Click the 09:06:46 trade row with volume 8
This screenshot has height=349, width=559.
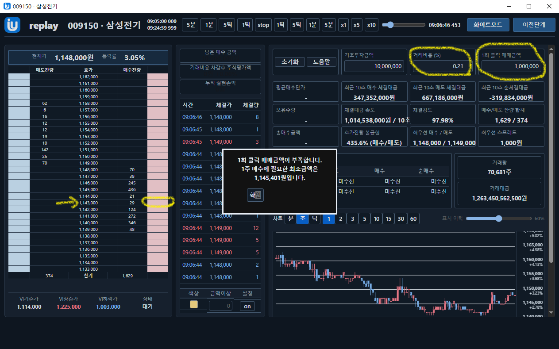220,117
